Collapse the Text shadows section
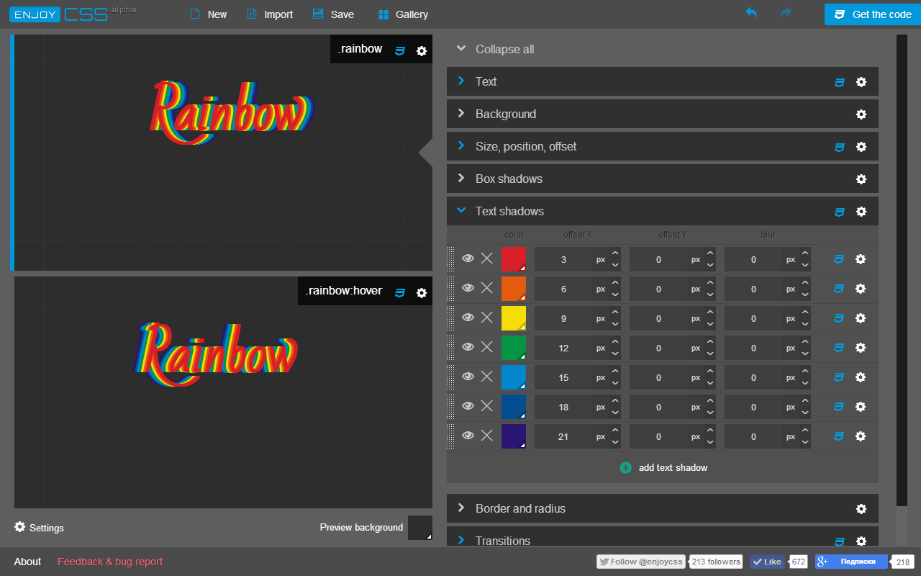 click(x=461, y=210)
